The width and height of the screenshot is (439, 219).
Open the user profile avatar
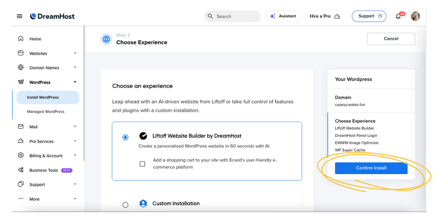pos(415,16)
